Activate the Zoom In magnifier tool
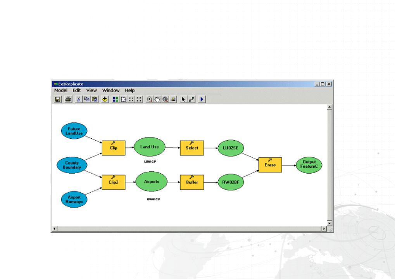 tap(149, 99)
